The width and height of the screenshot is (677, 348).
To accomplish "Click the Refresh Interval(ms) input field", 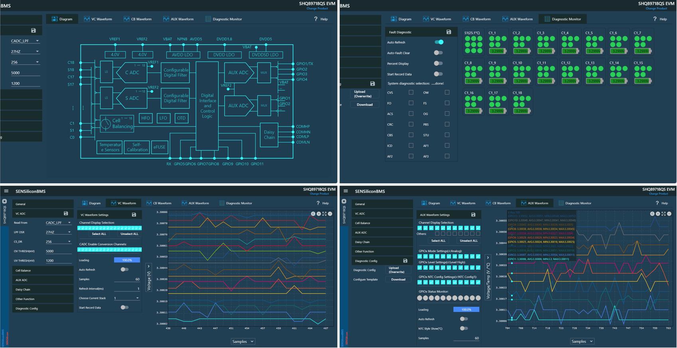I will coord(127,289).
